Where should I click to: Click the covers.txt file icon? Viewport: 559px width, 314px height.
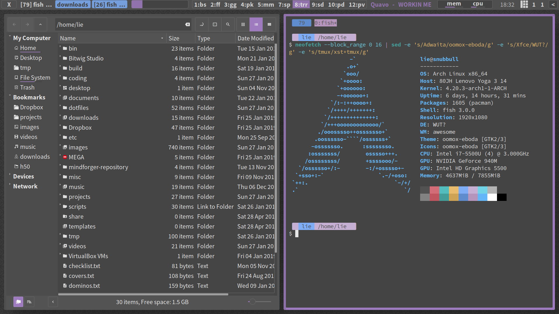click(65, 276)
